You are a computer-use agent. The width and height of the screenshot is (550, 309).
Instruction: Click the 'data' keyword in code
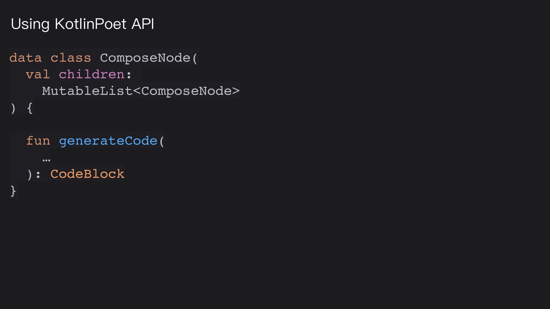tap(25, 58)
